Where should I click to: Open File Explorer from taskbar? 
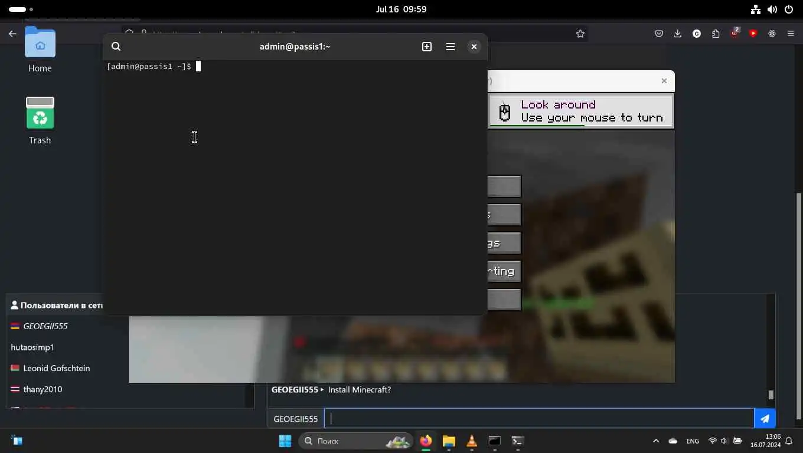coord(449,441)
